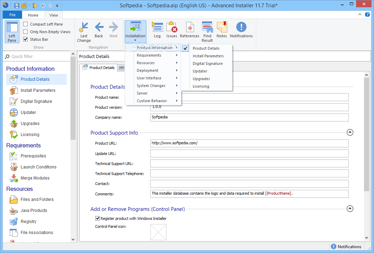This screenshot has height=253, width=374.
Task: Open the Find Result view
Action: click(207, 32)
